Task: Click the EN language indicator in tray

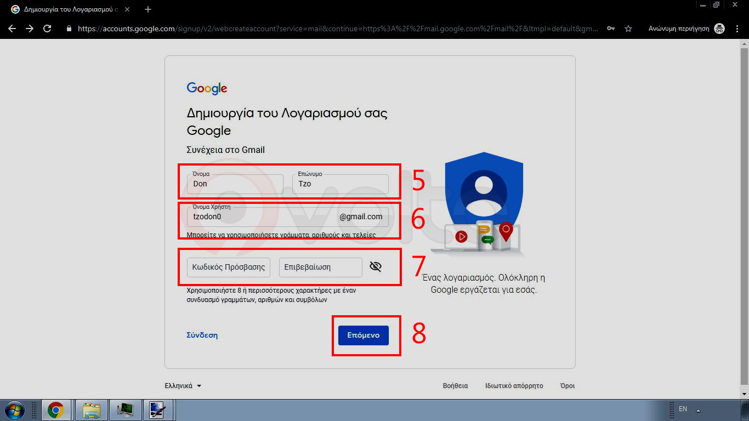Action: tap(683, 409)
